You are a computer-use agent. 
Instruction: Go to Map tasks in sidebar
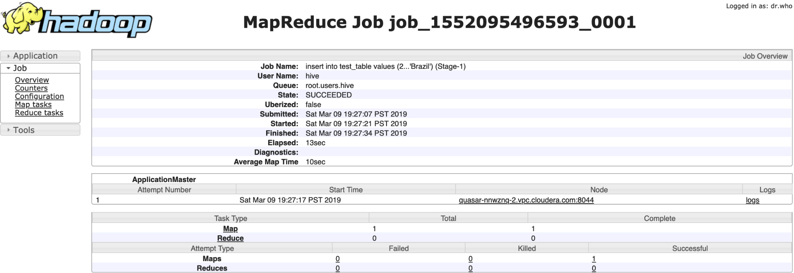point(33,105)
